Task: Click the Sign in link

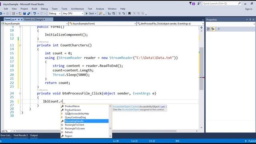Action: click(249, 9)
